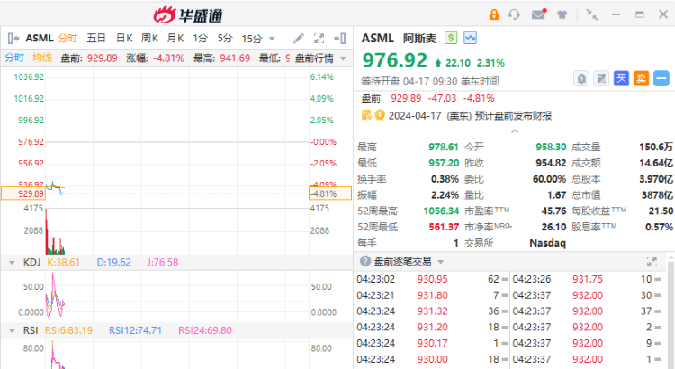Viewport: 675px width, 369px height.
Task: Open the skin theme shirt icon
Action: click(562, 14)
